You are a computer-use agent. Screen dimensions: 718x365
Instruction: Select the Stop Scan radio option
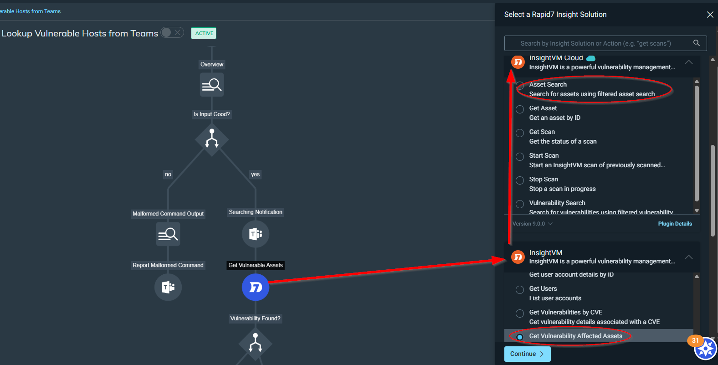(x=520, y=180)
